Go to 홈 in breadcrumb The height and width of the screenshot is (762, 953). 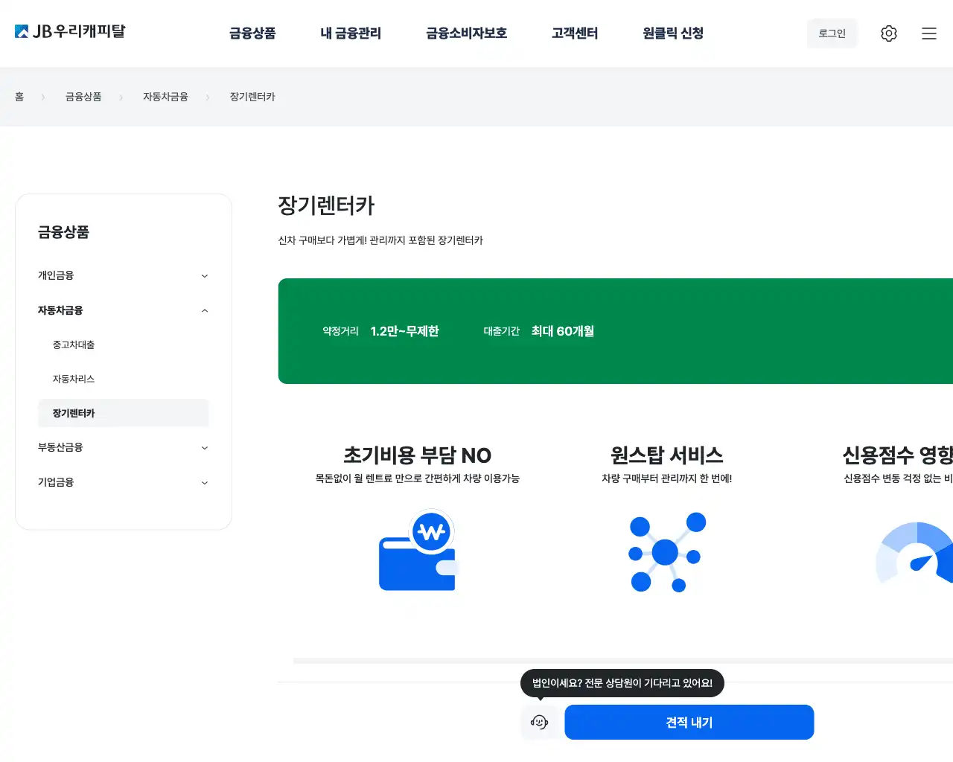coord(19,97)
